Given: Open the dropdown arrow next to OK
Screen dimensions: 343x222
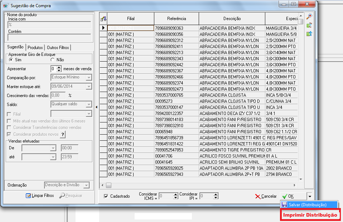Looking at the screenshot, I should (x=310, y=197).
